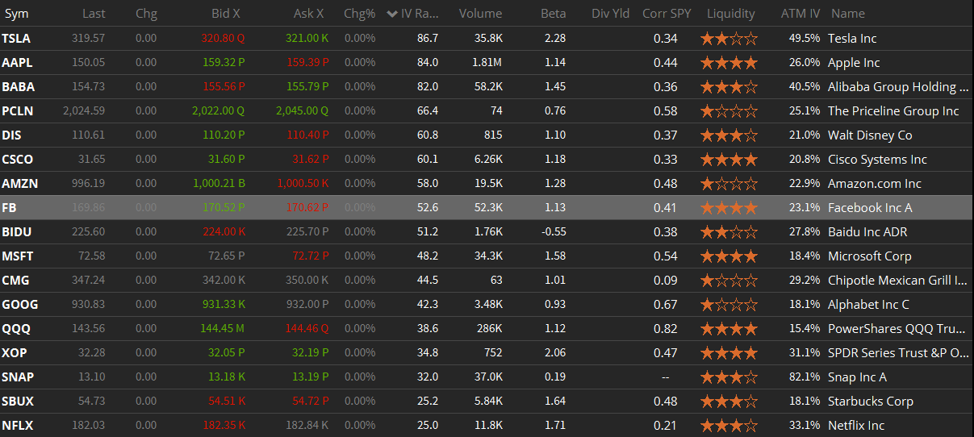This screenshot has width=974, height=437.
Task: Click the Beta column header
Action: click(x=554, y=14)
